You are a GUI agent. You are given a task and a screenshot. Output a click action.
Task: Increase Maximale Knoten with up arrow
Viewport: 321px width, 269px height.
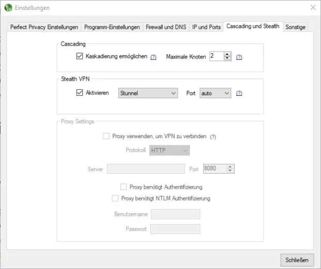coord(227,54)
